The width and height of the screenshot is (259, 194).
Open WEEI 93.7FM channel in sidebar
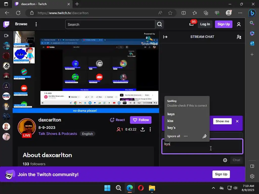click(x=6, y=96)
